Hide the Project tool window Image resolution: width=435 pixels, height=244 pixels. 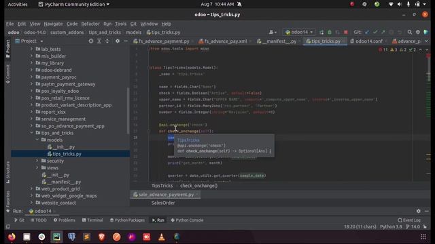[x=125, y=41]
